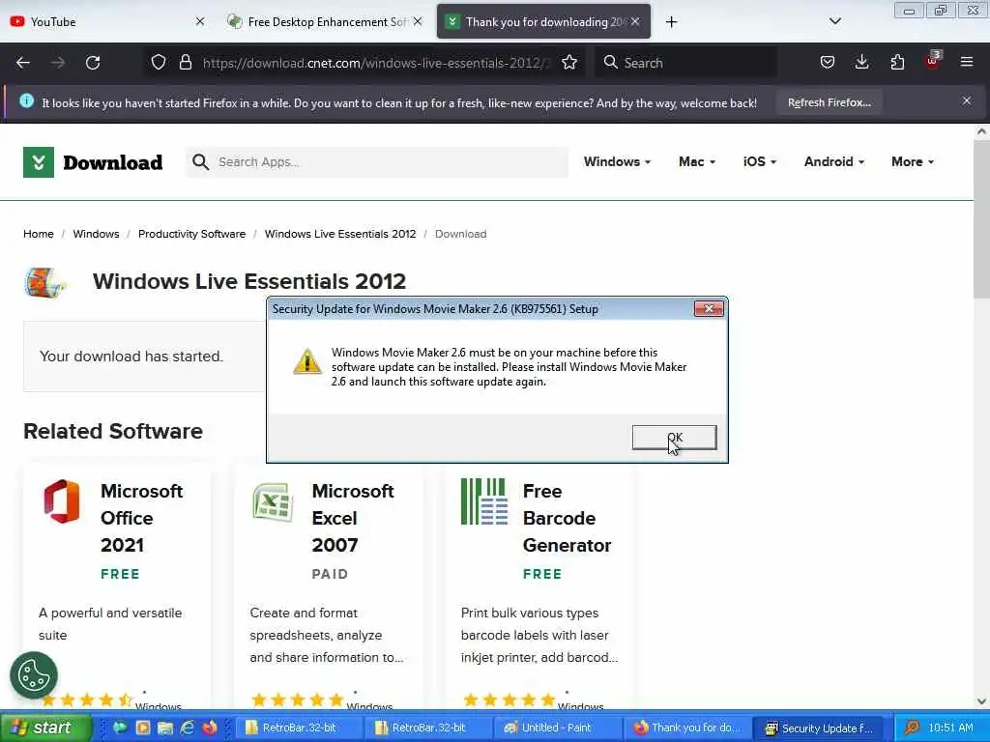The image size is (990, 742).
Task: Expand the Windows navigation menu
Action: click(x=617, y=162)
